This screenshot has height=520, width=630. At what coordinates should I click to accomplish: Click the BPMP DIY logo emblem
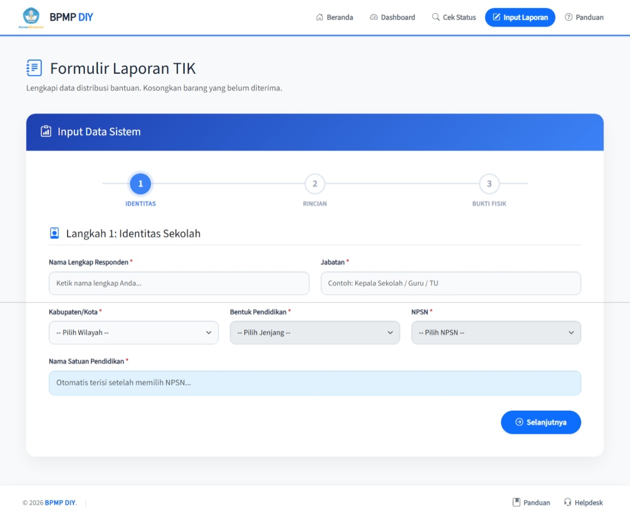coord(31,17)
